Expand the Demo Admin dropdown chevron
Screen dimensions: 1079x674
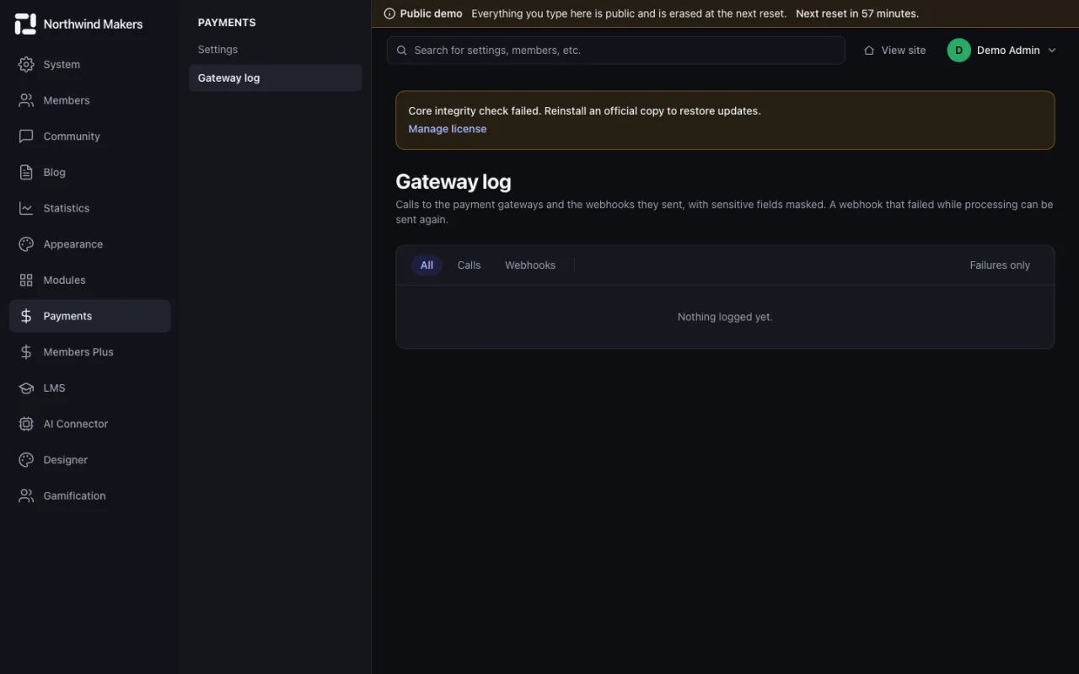pos(1052,51)
